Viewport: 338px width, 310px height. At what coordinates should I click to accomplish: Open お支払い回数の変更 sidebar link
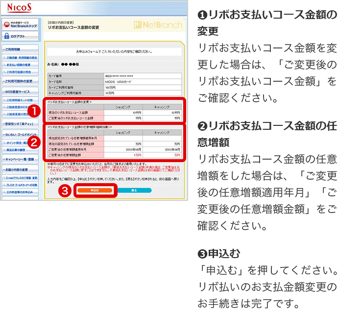tap(21, 65)
